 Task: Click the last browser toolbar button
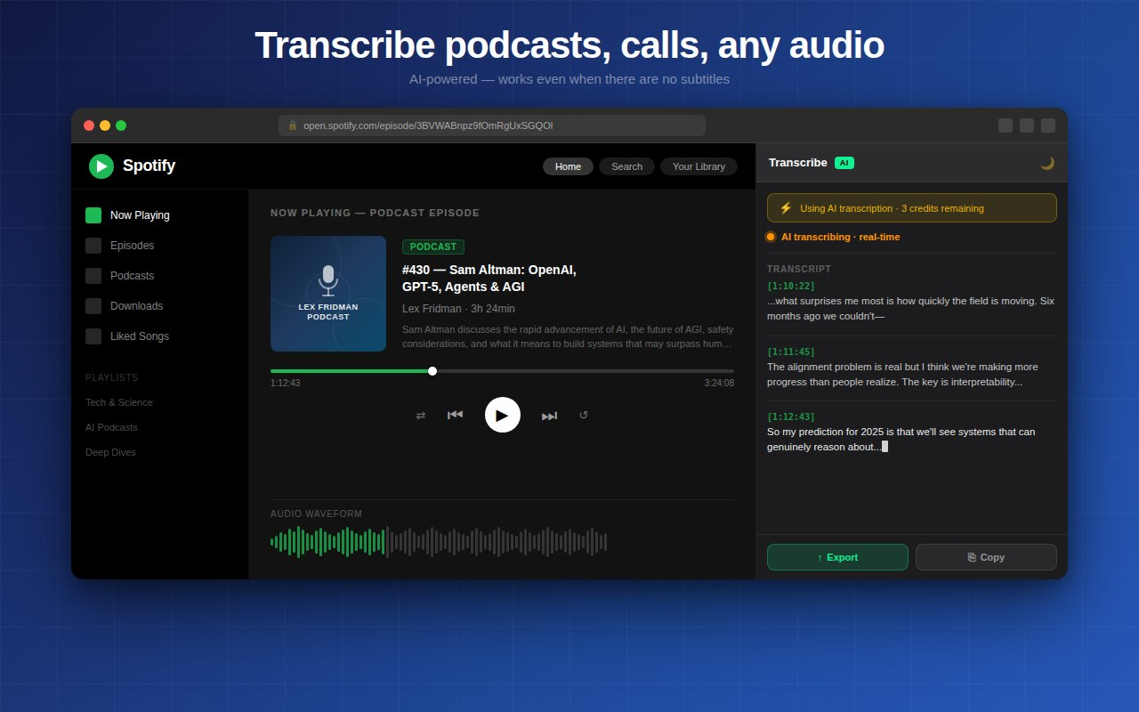click(x=1048, y=125)
